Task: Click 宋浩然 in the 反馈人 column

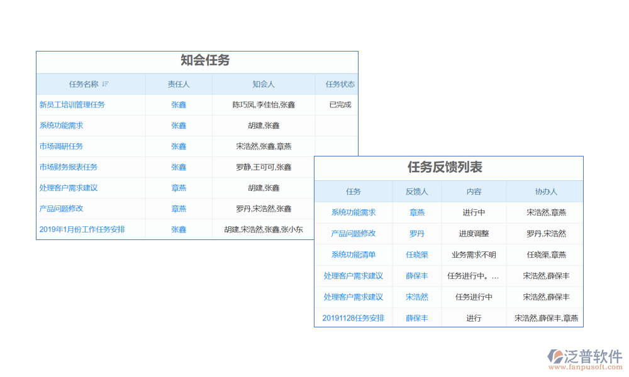Action: (x=417, y=297)
